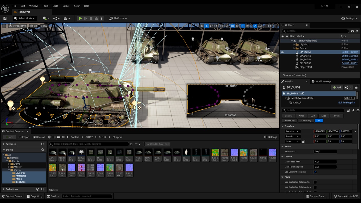
Task: Click the Health Max value field
Action: point(325,152)
